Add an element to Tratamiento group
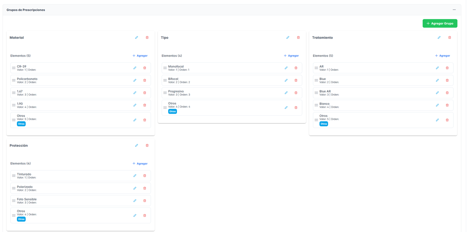 (x=443, y=56)
